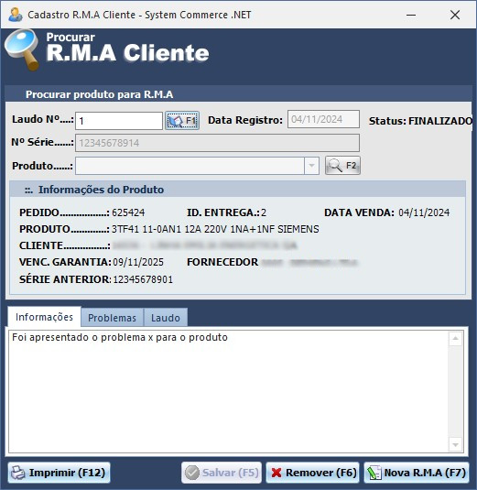Click the disabled Salvar (F5) button
Screen dimensions: 477x490
tap(222, 473)
